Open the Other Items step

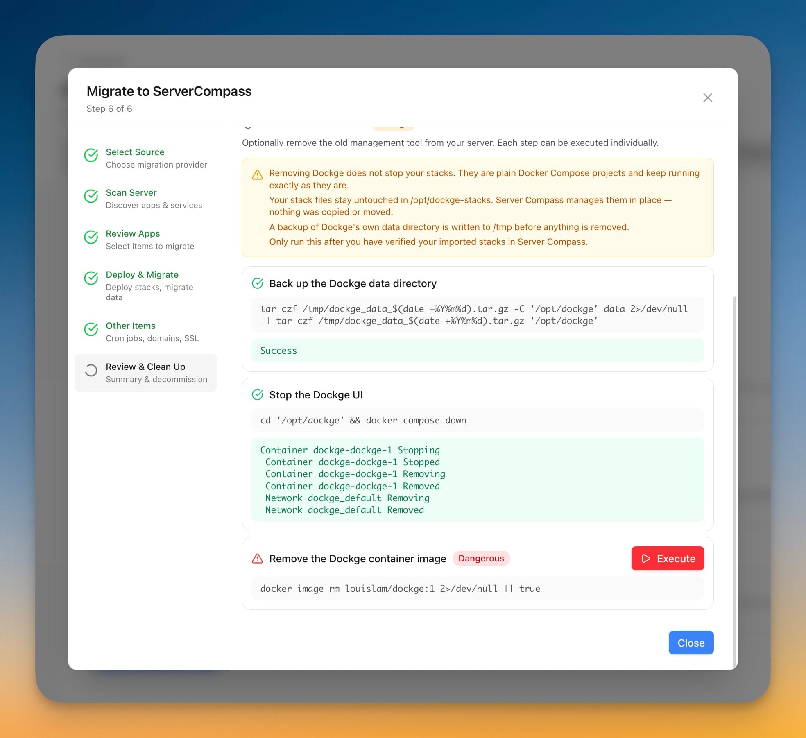146,332
